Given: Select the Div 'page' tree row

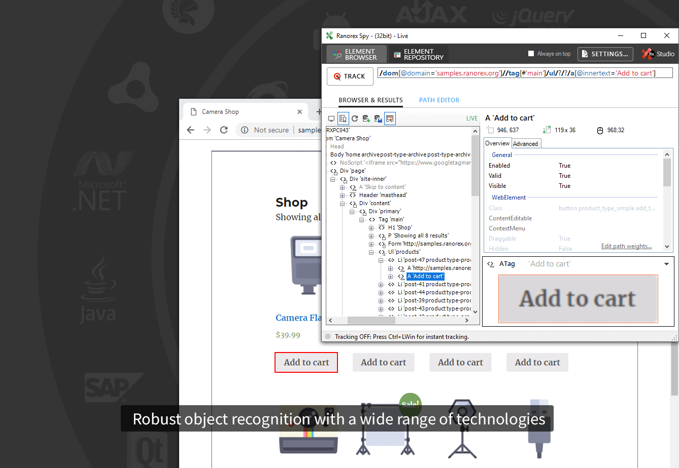Looking at the screenshot, I should (x=352, y=171).
